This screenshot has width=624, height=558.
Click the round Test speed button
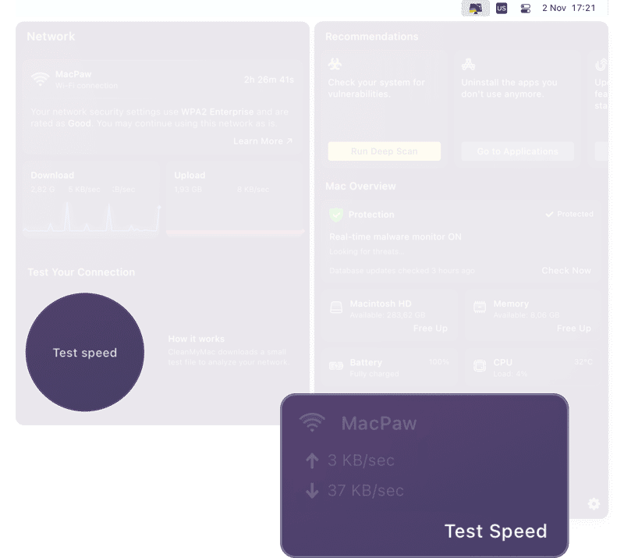85,352
